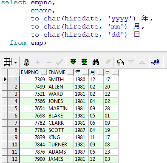Select the SCOTT name cell
The width and height of the screenshot is (167, 163).
click(60, 130)
